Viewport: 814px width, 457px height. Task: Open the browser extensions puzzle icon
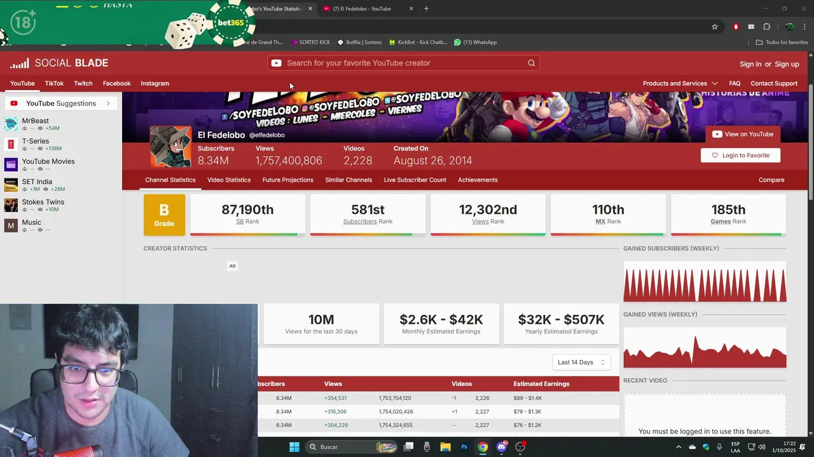tap(766, 27)
